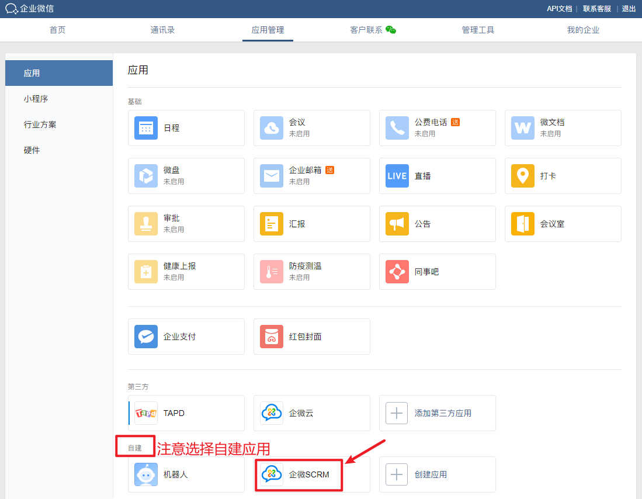Screen dimensions: 642x499
Task: Click the 打卡 location pin icon
Action: (x=523, y=176)
